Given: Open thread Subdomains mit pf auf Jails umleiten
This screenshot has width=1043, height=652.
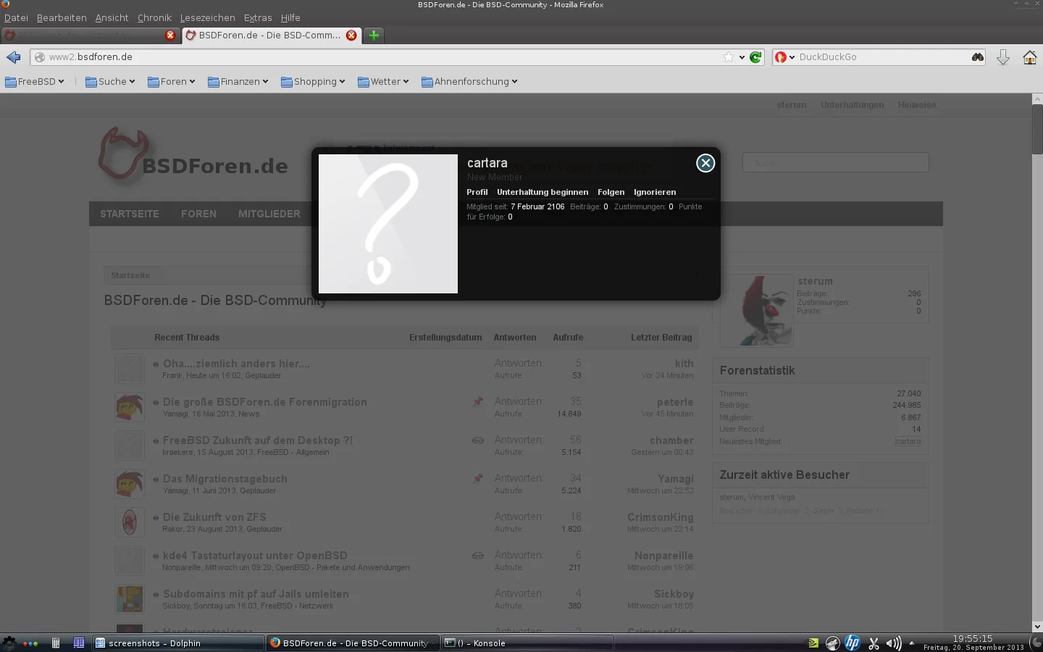Looking at the screenshot, I should tap(256, 594).
